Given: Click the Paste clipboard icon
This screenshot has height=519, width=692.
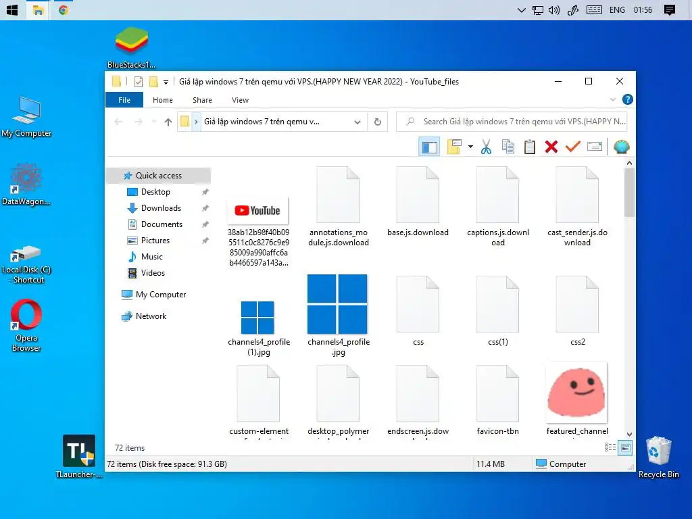Looking at the screenshot, I should [x=530, y=147].
